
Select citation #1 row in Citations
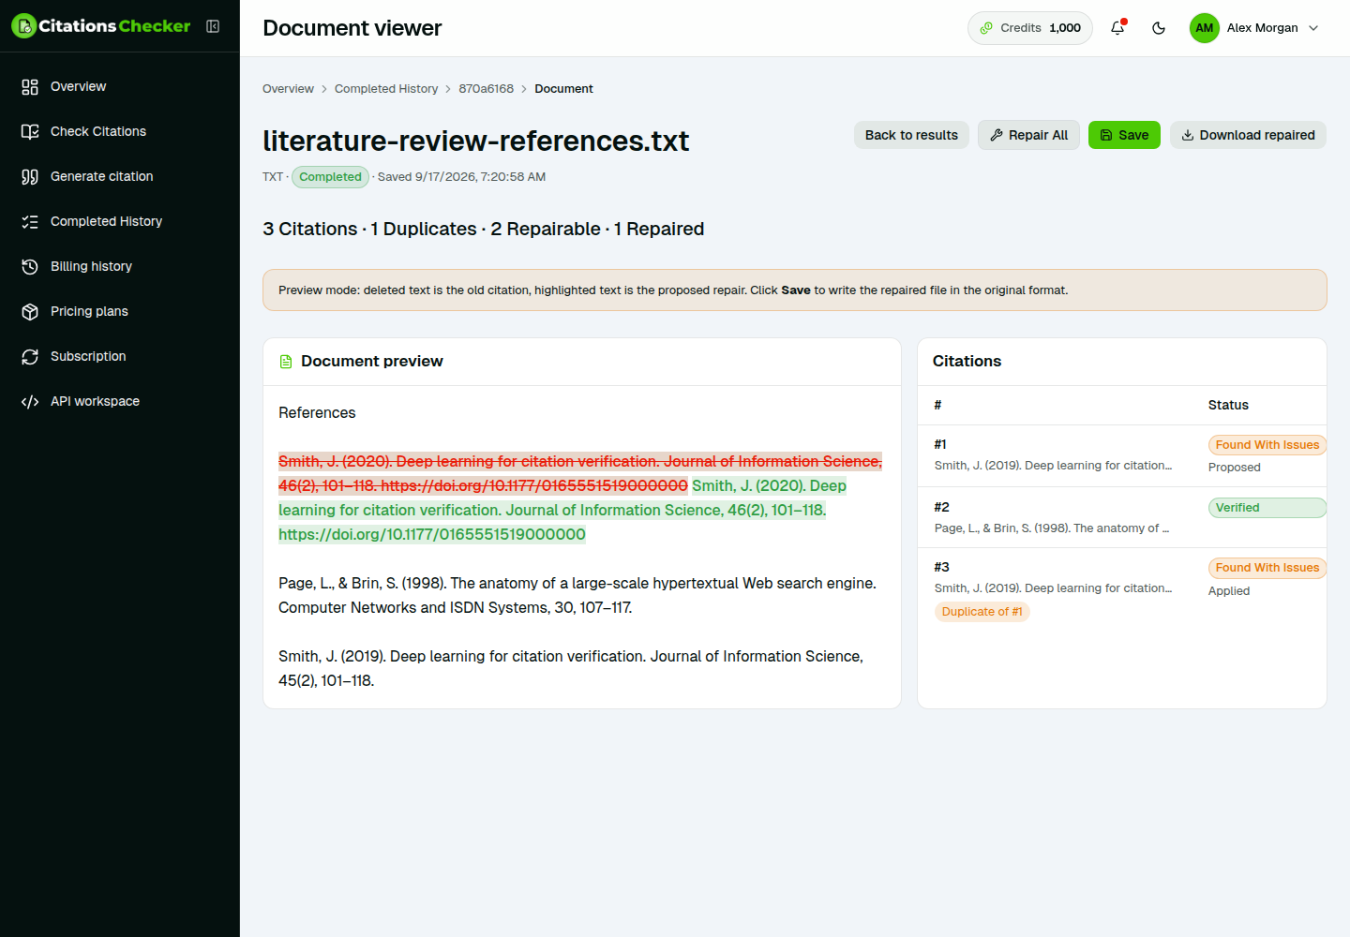pos(1121,455)
